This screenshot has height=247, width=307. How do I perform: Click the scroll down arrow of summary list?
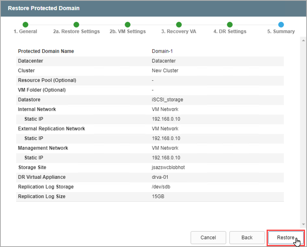pyautogui.click(x=303, y=224)
